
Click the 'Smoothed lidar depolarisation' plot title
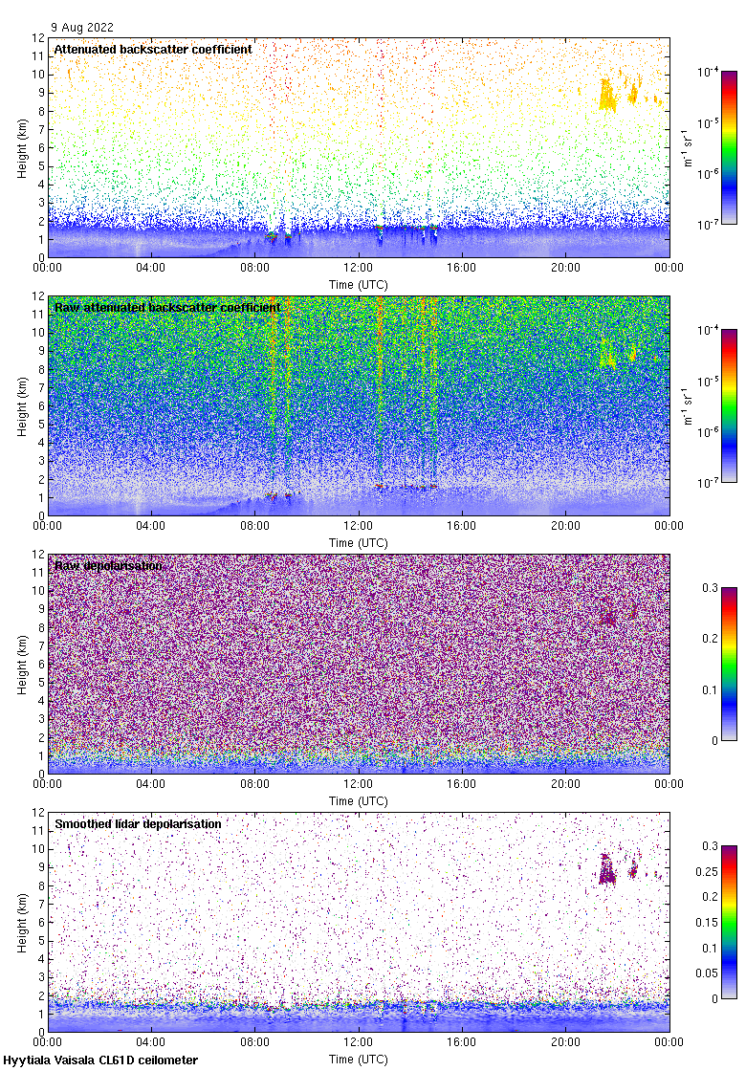point(138,823)
